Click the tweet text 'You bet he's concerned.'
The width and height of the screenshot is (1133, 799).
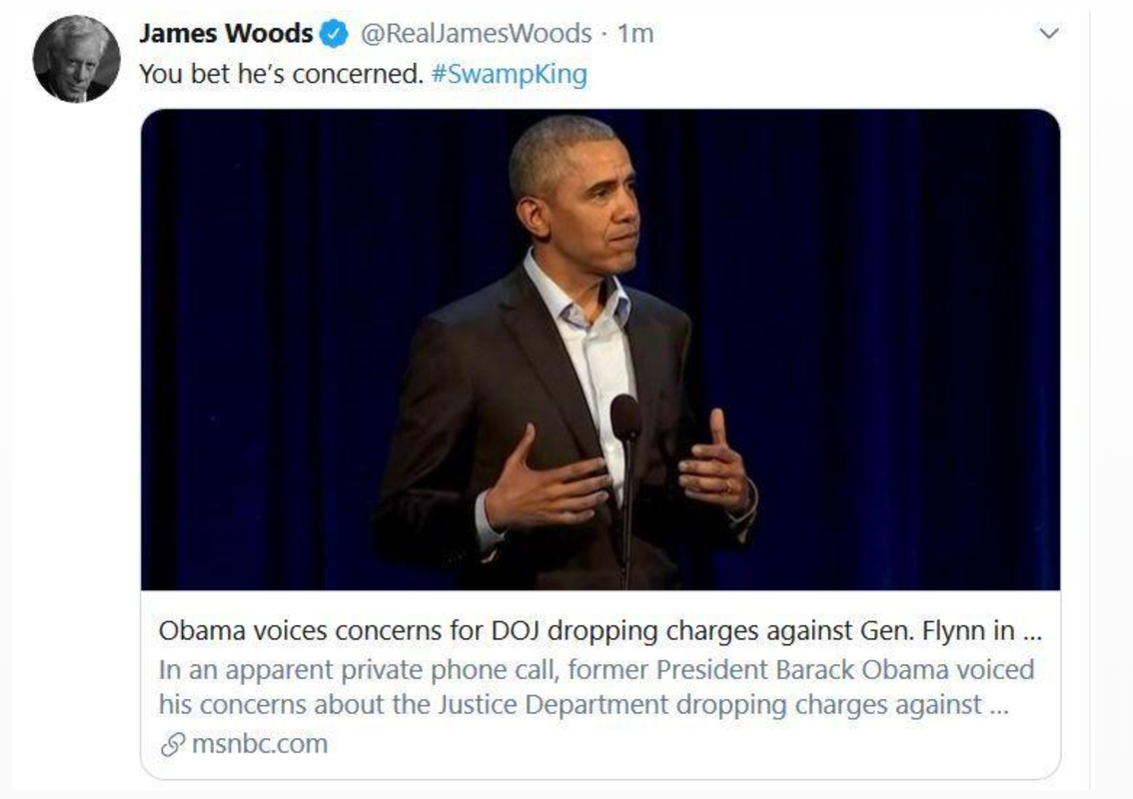pos(281,75)
